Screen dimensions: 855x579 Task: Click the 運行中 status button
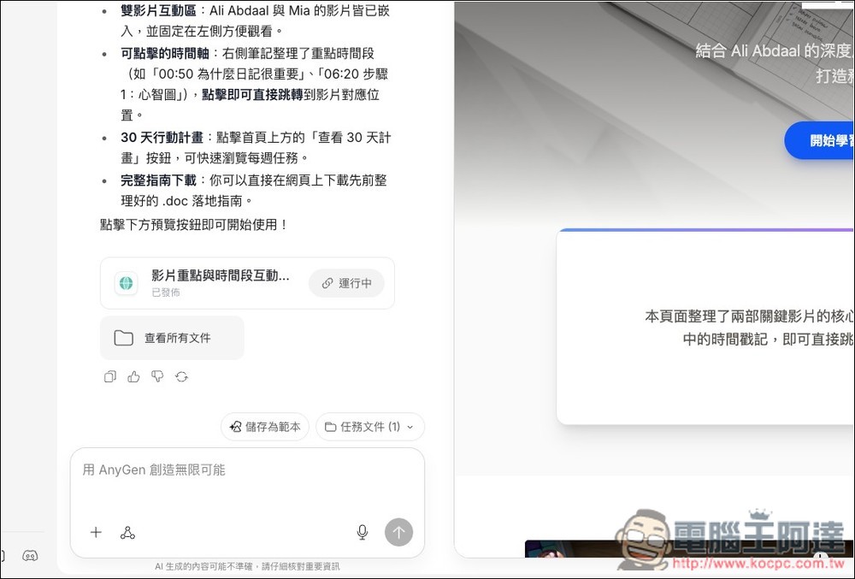point(347,283)
